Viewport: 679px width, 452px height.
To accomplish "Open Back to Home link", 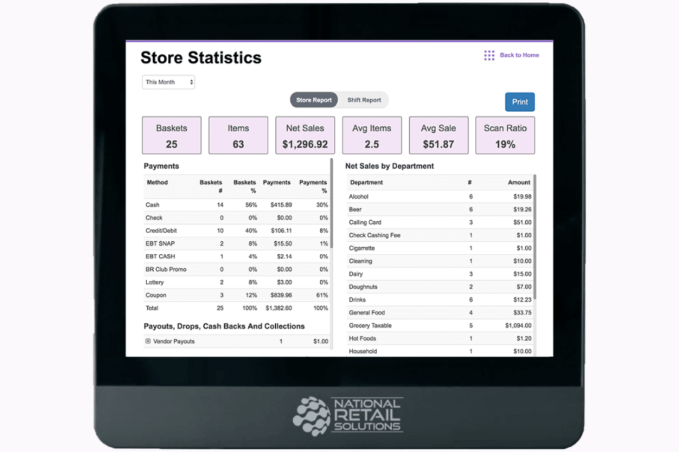I will pyautogui.click(x=519, y=55).
